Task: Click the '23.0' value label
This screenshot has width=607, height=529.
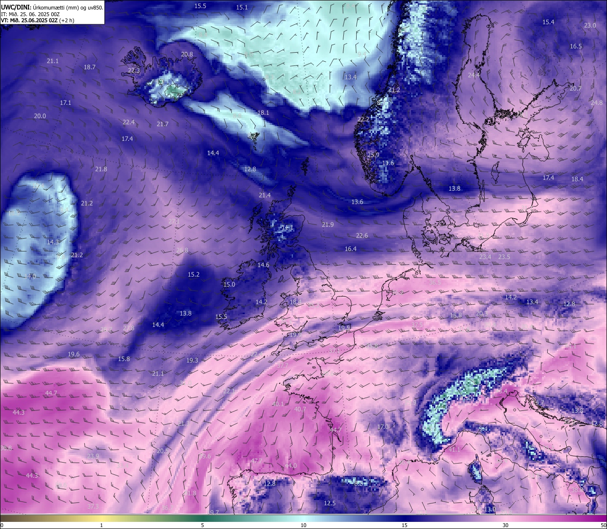Action: coord(590,25)
